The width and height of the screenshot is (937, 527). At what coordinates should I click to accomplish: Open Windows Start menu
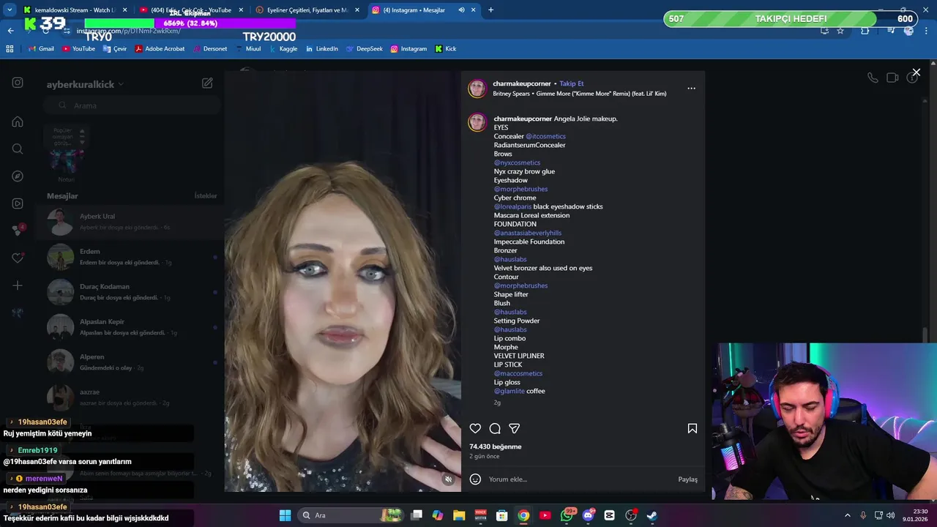(285, 515)
